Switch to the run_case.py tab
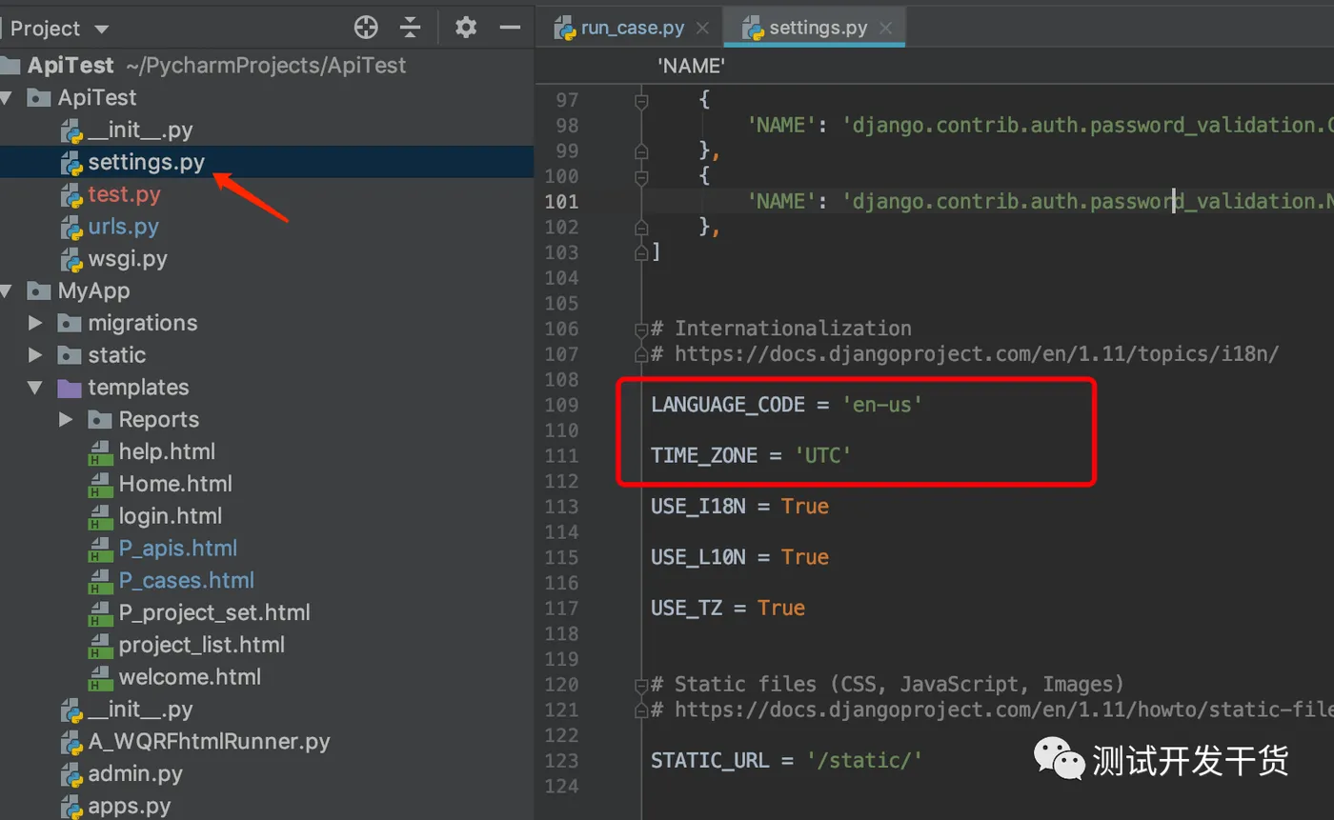1334x820 pixels. click(x=633, y=28)
